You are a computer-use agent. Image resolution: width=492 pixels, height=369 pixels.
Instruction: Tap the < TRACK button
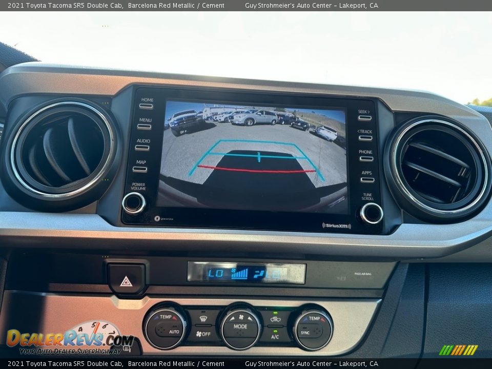click(x=365, y=138)
